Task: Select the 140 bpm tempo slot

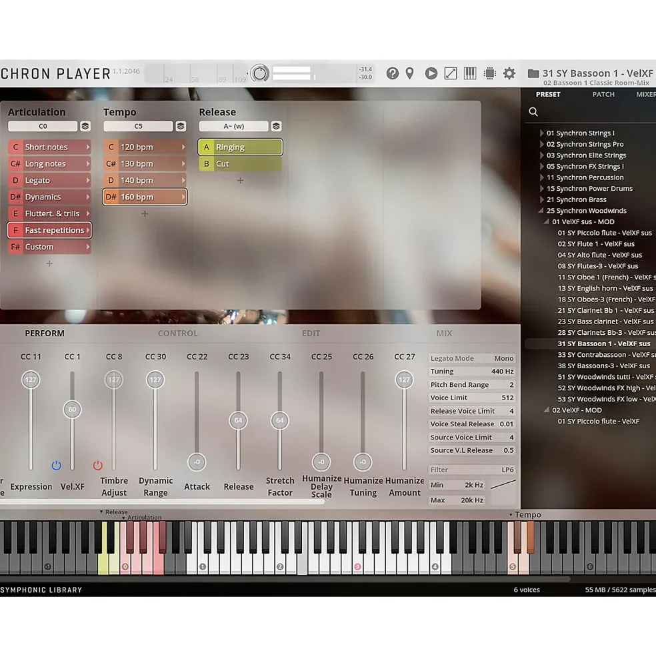Action: (x=145, y=181)
